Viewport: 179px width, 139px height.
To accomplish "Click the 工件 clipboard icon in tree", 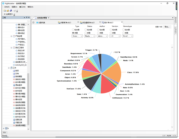I will click(x=11, y=68).
